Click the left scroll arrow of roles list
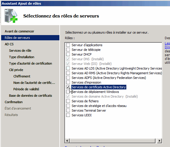The image size is (170, 147). point(67,141)
